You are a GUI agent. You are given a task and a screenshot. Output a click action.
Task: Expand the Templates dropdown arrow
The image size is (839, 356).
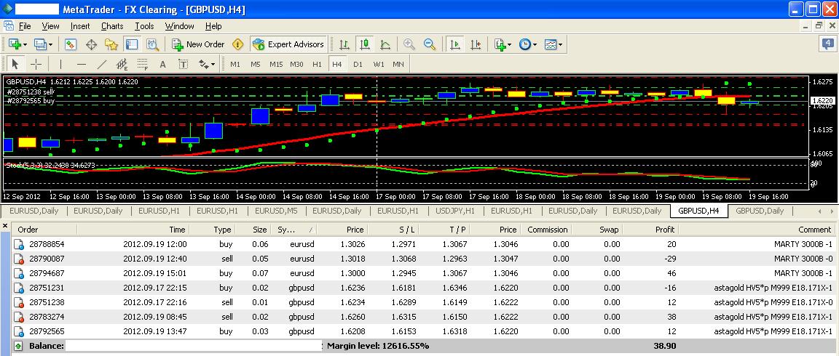[x=561, y=45]
